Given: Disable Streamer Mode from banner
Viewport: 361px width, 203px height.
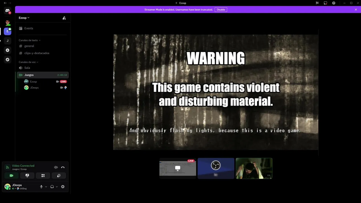Looking at the screenshot, I should 221,10.
